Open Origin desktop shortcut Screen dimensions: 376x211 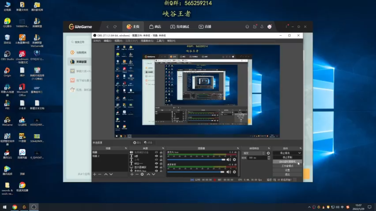[7, 72]
